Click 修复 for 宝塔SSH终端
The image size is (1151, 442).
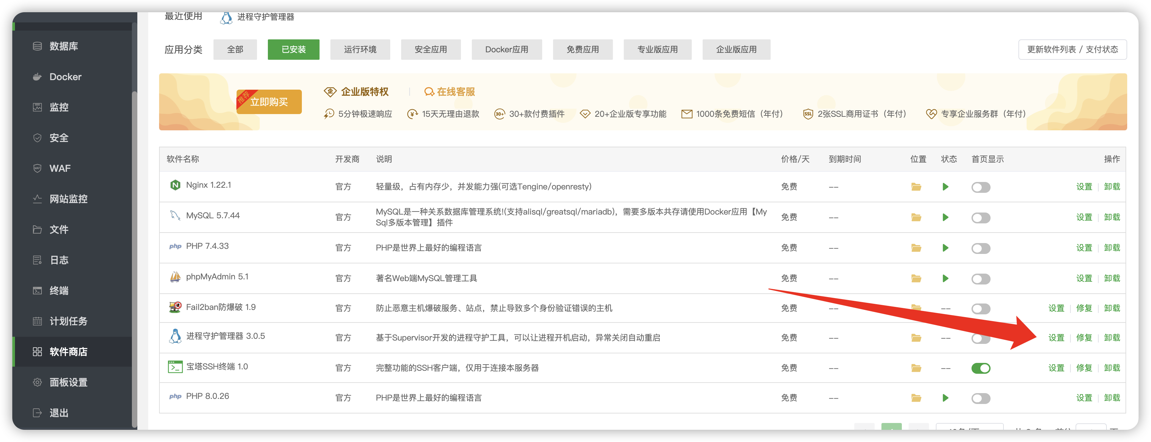pyautogui.click(x=1084, y=368)
